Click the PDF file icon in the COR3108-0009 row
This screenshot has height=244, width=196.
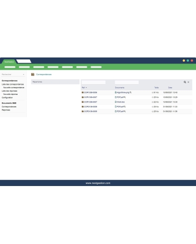point(116,111)
